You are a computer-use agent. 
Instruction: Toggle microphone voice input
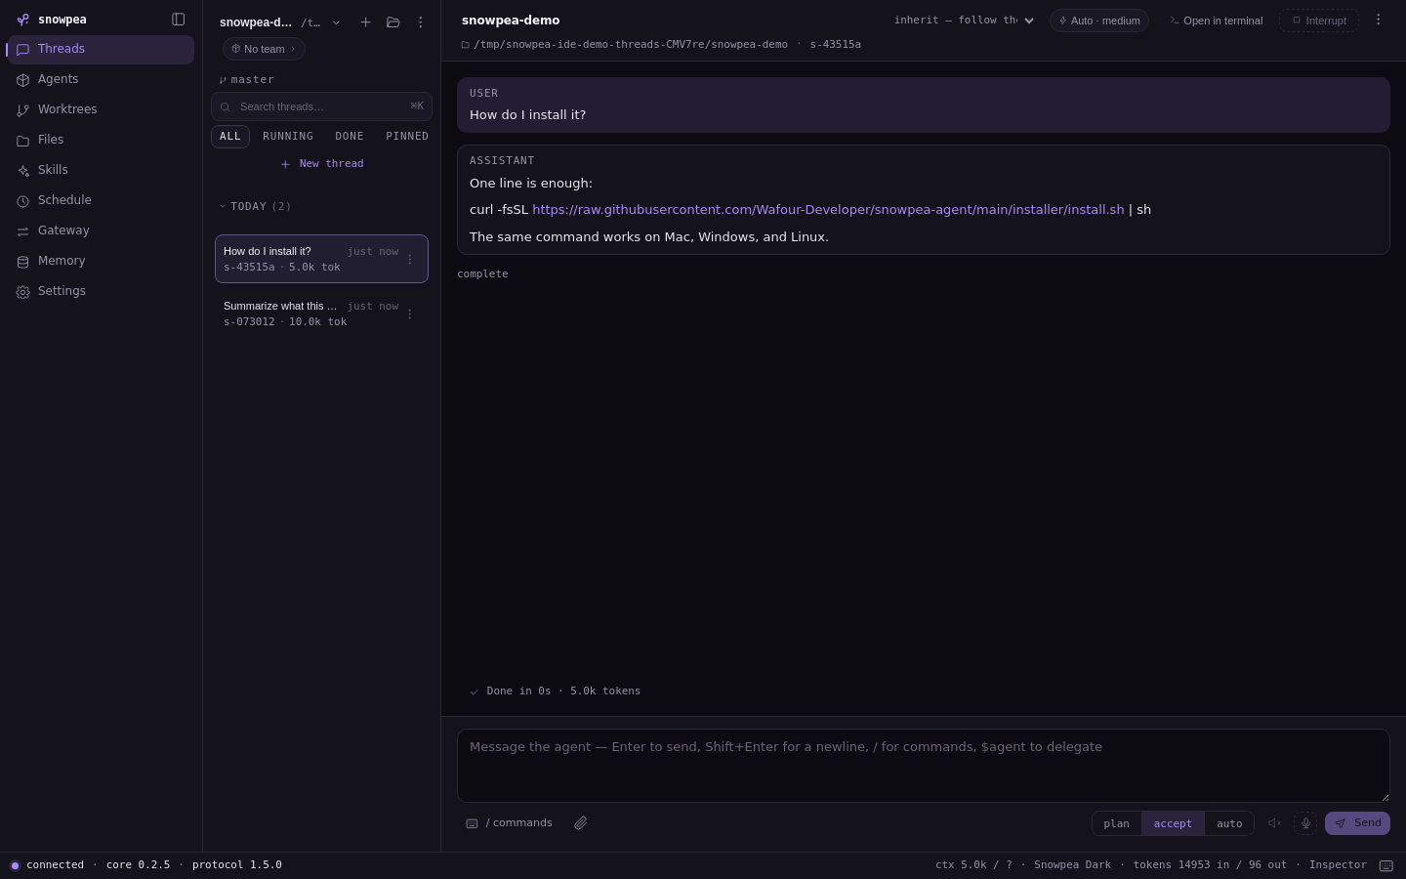(1305, 823)
